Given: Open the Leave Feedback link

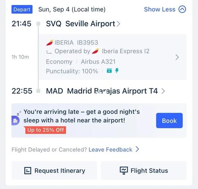Looking at the screenshot, I should click(111, 150).
